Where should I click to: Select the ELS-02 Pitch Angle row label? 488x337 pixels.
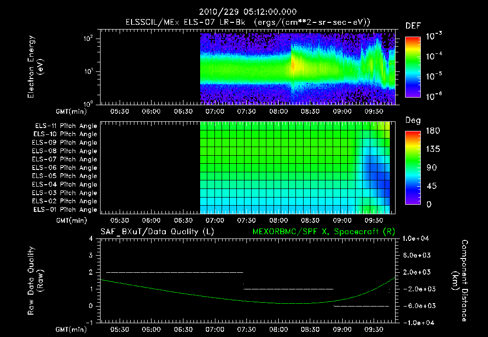point(64,201)
